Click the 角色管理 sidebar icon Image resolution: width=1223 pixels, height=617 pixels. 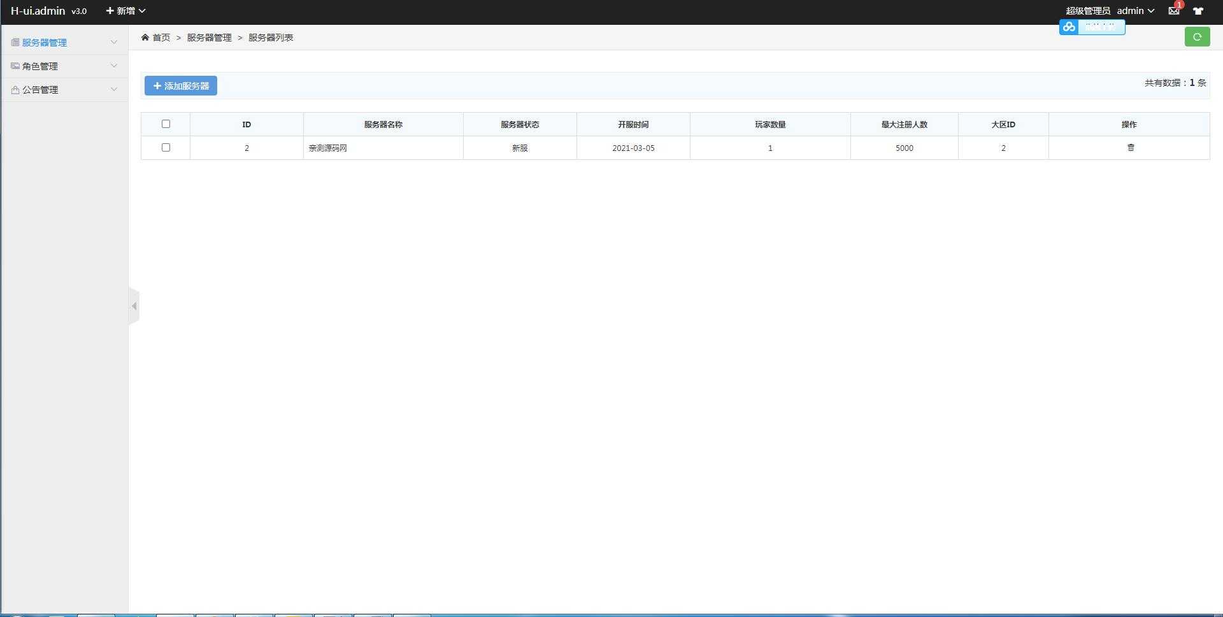pyautogui.click(x=15, y=66)
